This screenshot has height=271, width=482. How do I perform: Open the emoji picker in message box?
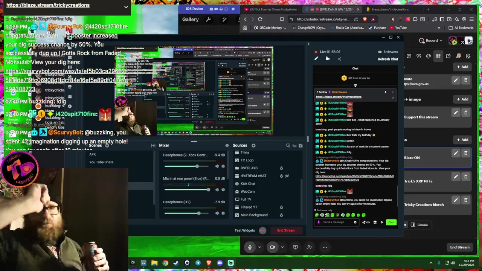click(x=355, y=222)
